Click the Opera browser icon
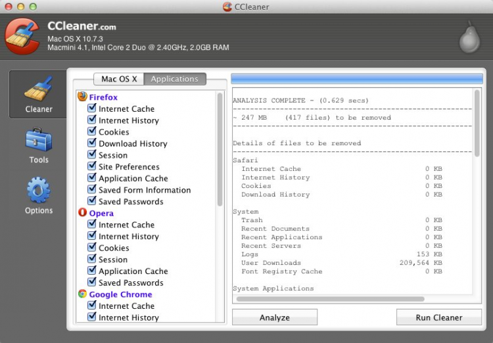Image resolution: width=493 pixels, height=343 pixels. pyautogui.click(x=82, y=213)
